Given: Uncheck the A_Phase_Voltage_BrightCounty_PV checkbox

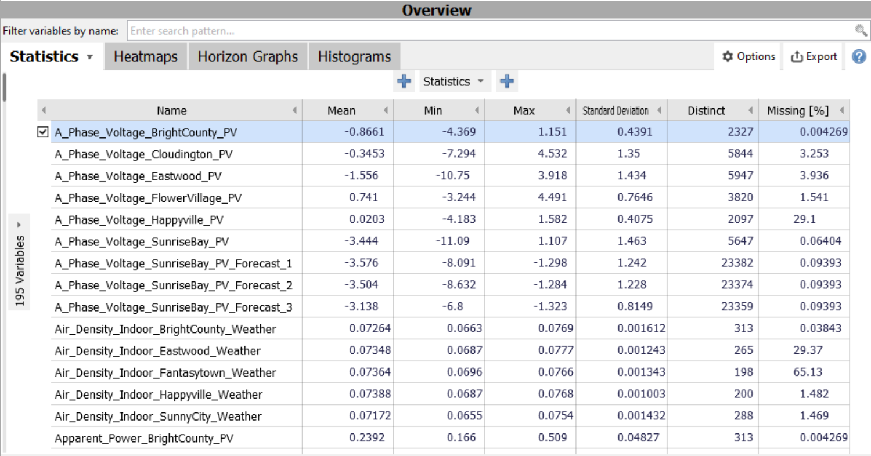Looking at the screenshot, I should coord(42,132).
